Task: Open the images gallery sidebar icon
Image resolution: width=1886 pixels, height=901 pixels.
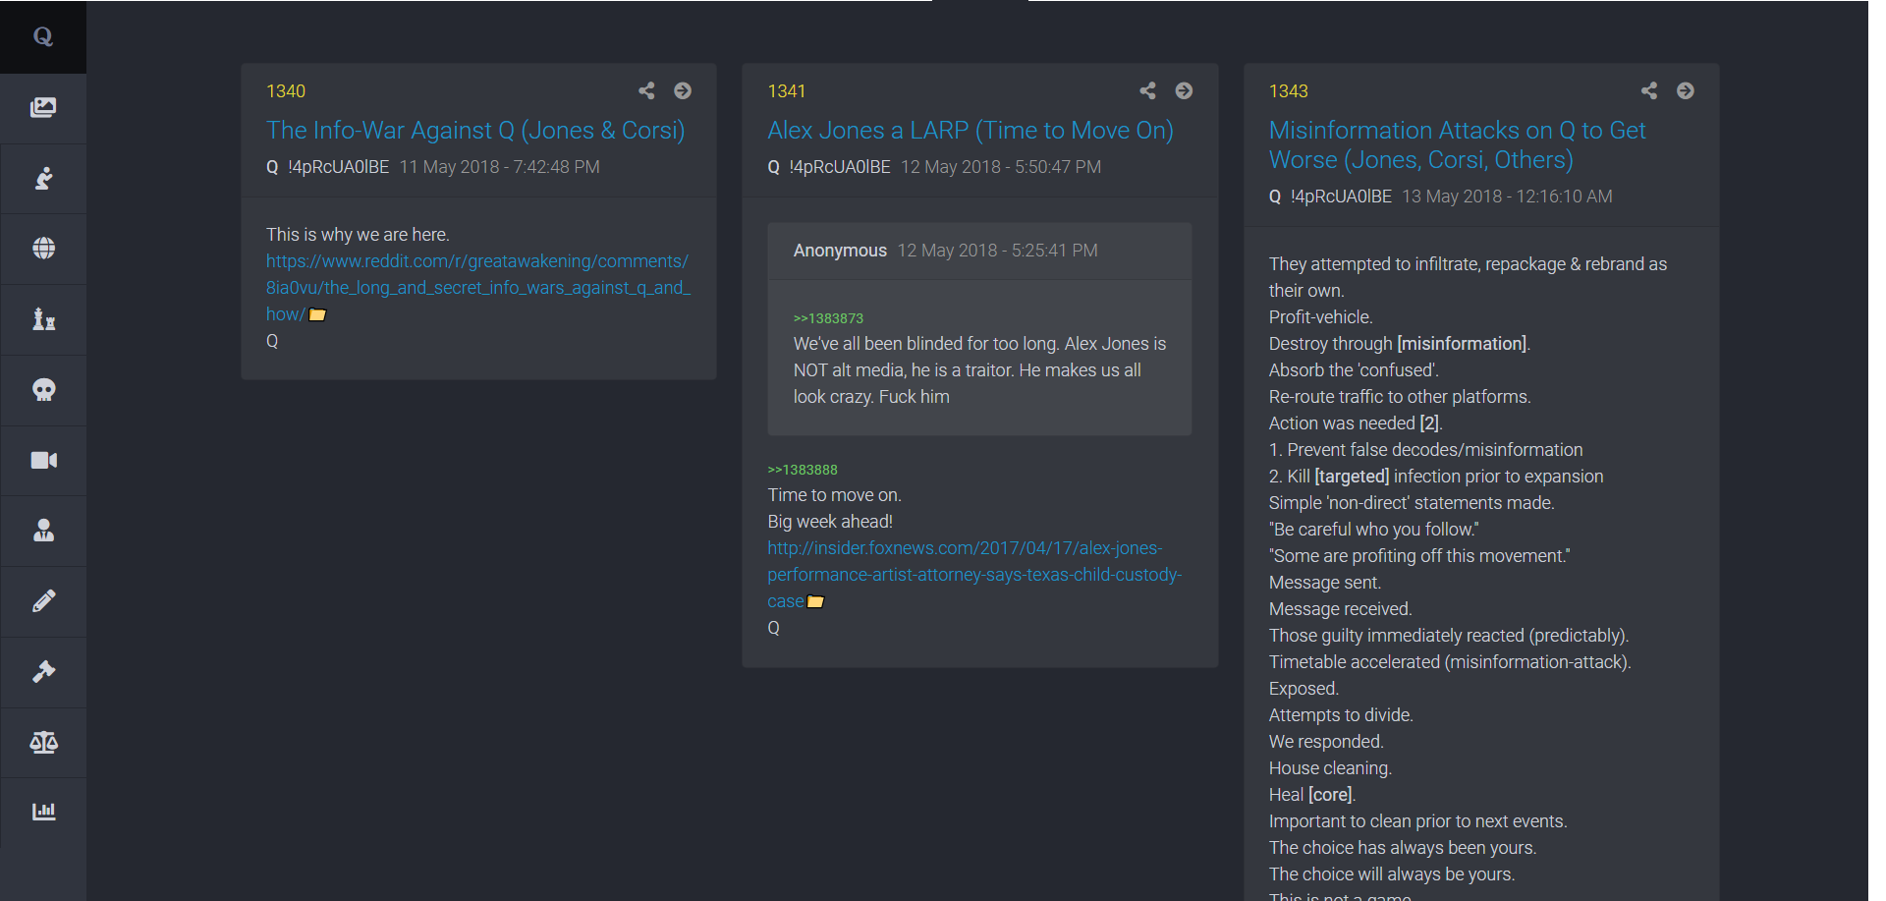Action: coord(43,108)
